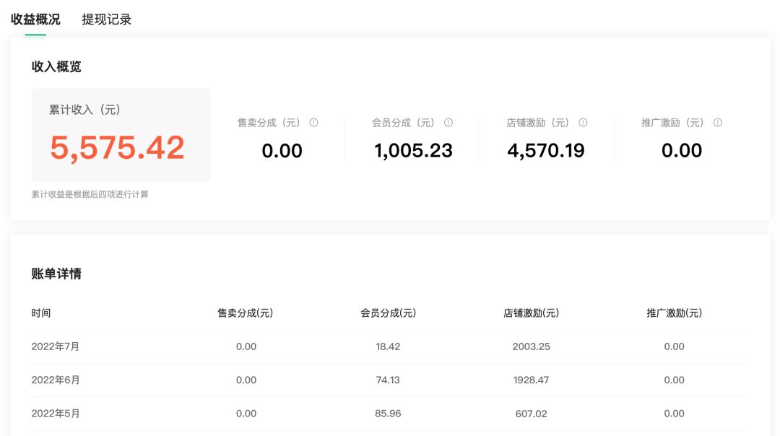Click the 2003.25 store incentive value
This screenshot has height=436, width=780.
pos(531,346)
